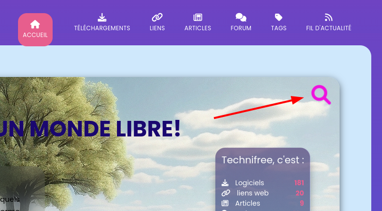Click the newspaper icon above ARTICLES in the navbar

[x=198, y=18]
